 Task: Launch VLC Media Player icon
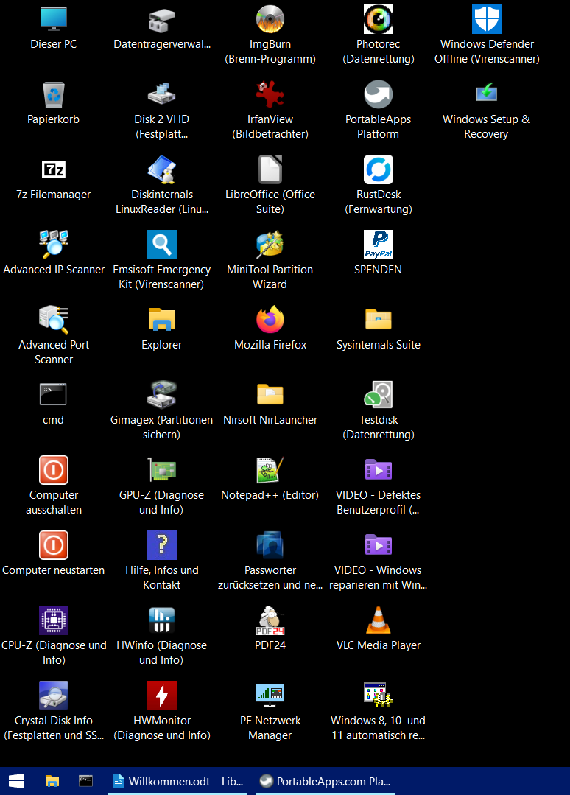tap(379, 620)
